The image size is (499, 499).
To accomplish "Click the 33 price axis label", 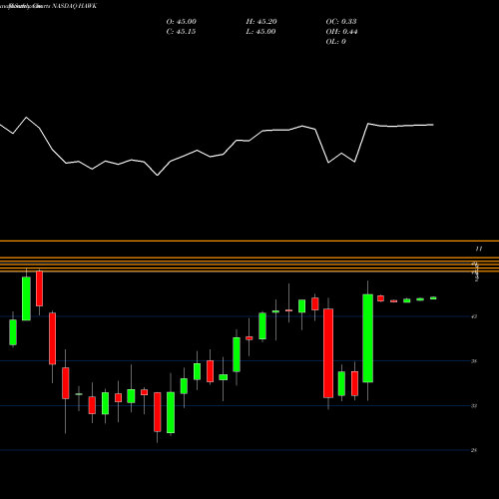I will [x=474, y=405].
